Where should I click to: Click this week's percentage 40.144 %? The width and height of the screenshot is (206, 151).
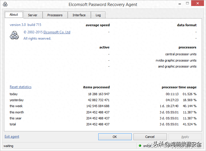(190, 106)
